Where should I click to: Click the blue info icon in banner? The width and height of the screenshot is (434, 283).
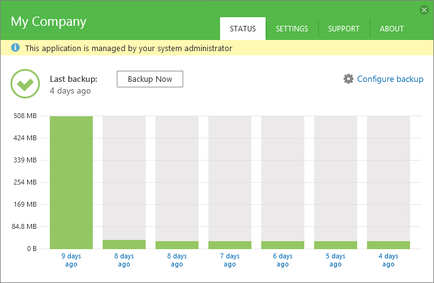[x=15, y=47]
